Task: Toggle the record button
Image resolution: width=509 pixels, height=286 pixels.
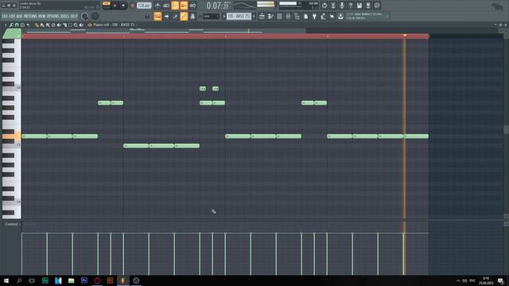Action: pyautogui.click(x=133, y=6)
